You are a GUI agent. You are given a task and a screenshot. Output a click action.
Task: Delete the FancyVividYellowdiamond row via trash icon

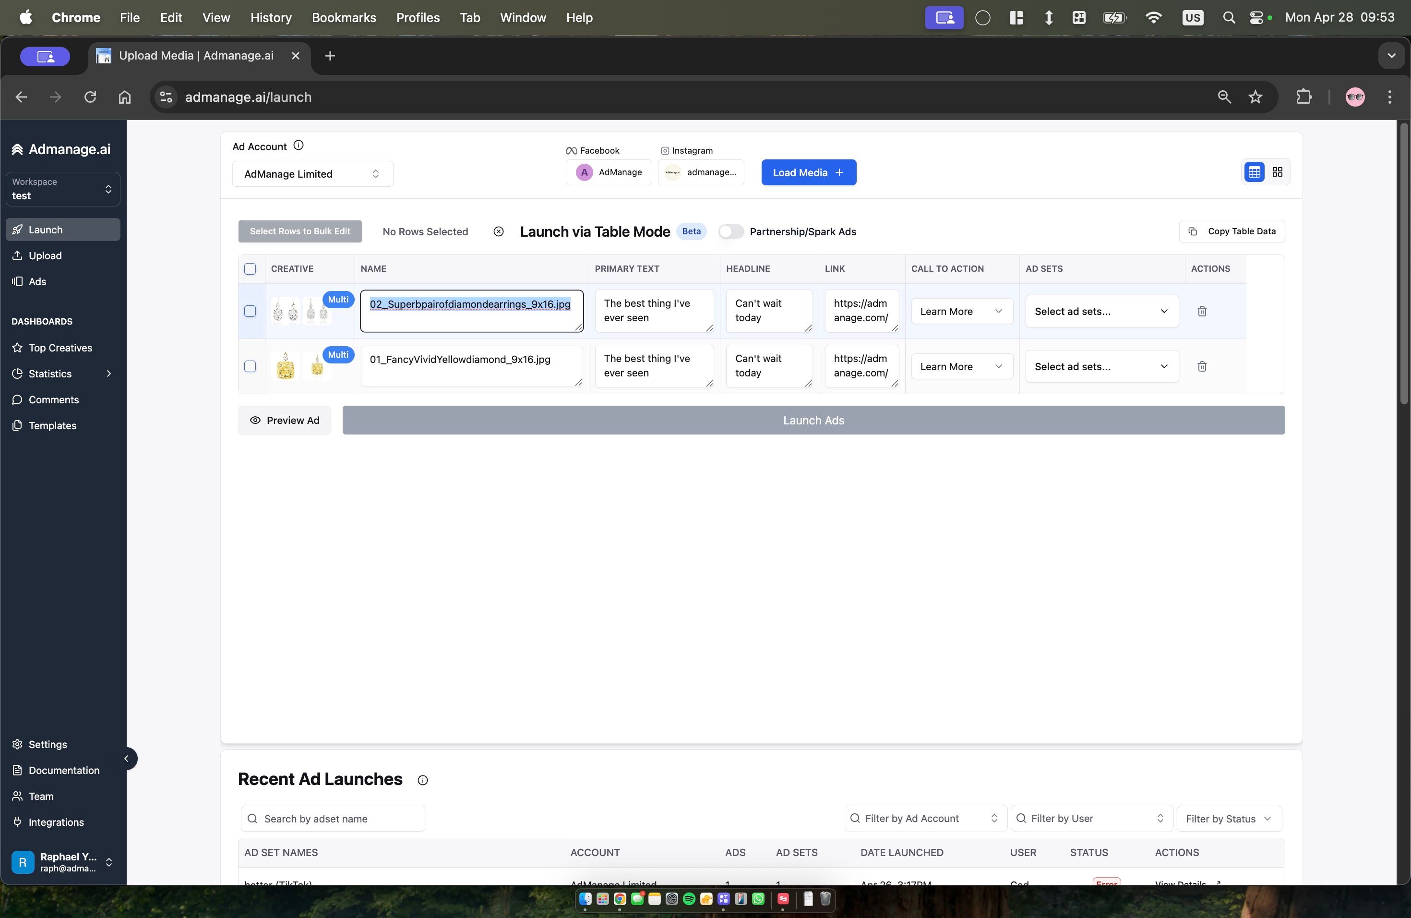point(1202,366)
